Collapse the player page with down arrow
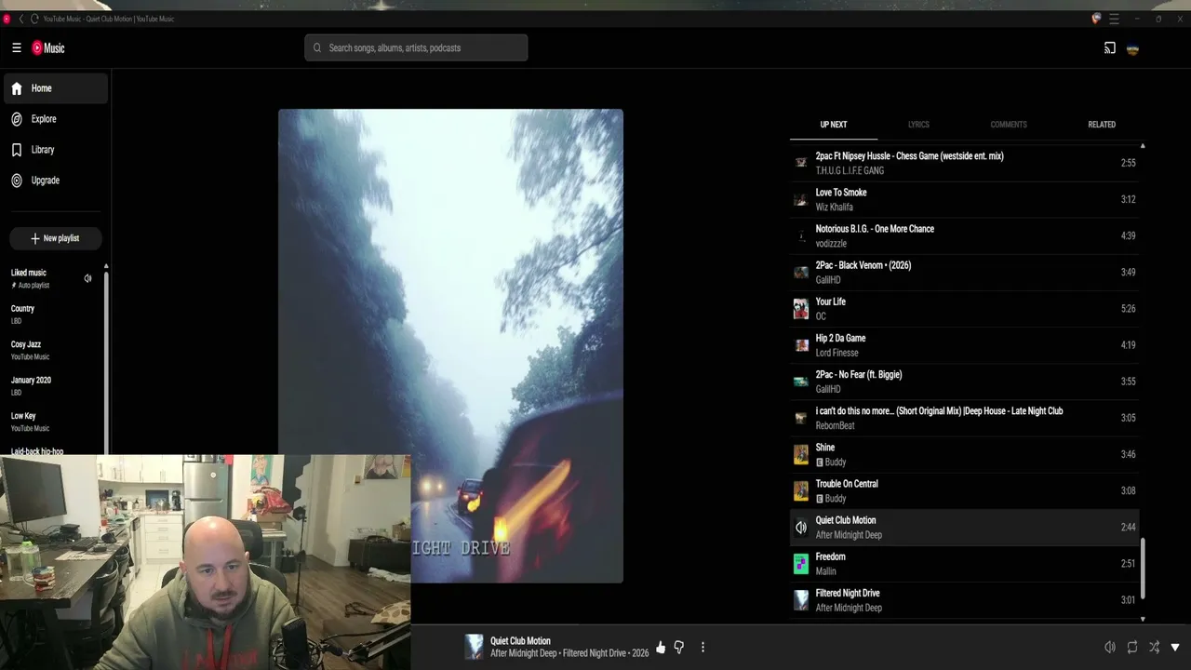 [1175, 648]
